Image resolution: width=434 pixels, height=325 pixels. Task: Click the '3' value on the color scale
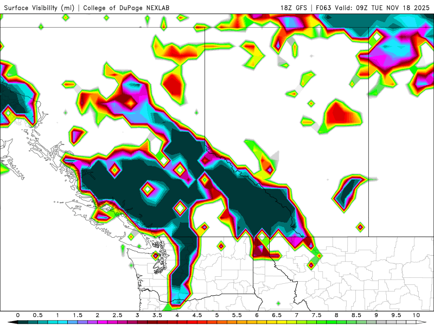coord(137,315)
